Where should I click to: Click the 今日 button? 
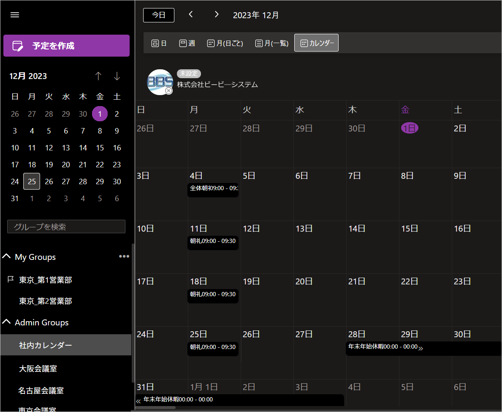(158, 15)
